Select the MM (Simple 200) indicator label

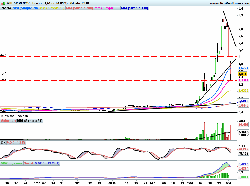pyautogui.click(x=79, y=8)
